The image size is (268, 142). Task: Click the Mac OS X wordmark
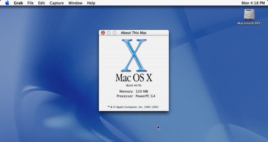coord(134,78)
